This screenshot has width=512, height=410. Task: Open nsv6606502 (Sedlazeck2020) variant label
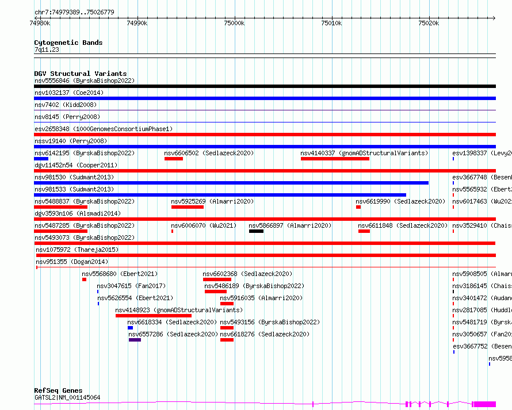point(209,153)
